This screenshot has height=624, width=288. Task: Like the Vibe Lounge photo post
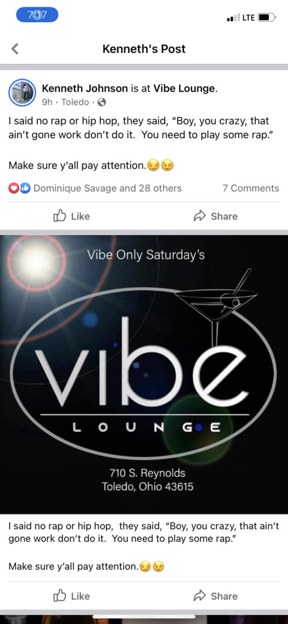coord(72,596)
